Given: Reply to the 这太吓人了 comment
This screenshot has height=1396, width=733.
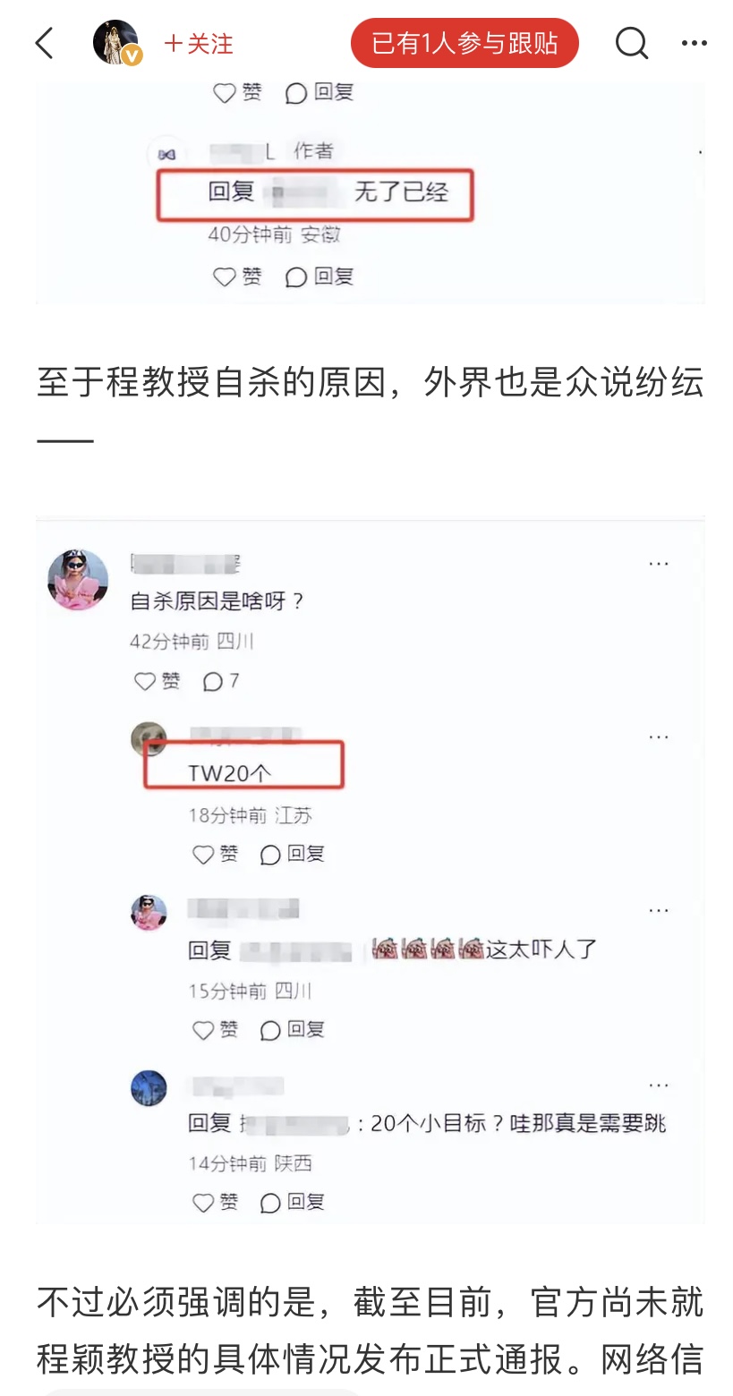Looking at the screenshot, I should coord(292,1030).
